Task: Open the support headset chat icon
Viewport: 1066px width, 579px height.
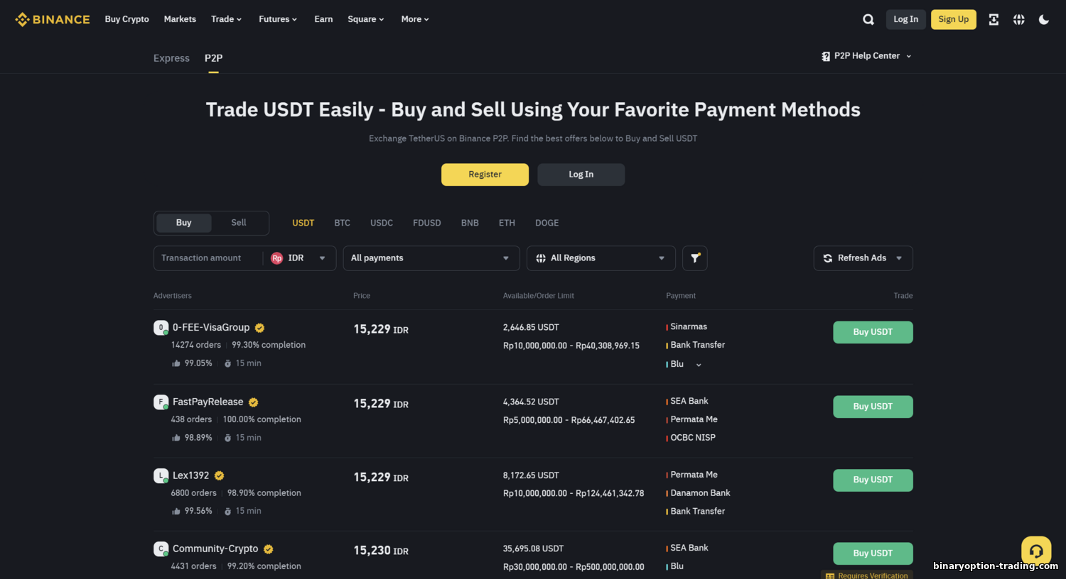Action: tap(1036, 551)
